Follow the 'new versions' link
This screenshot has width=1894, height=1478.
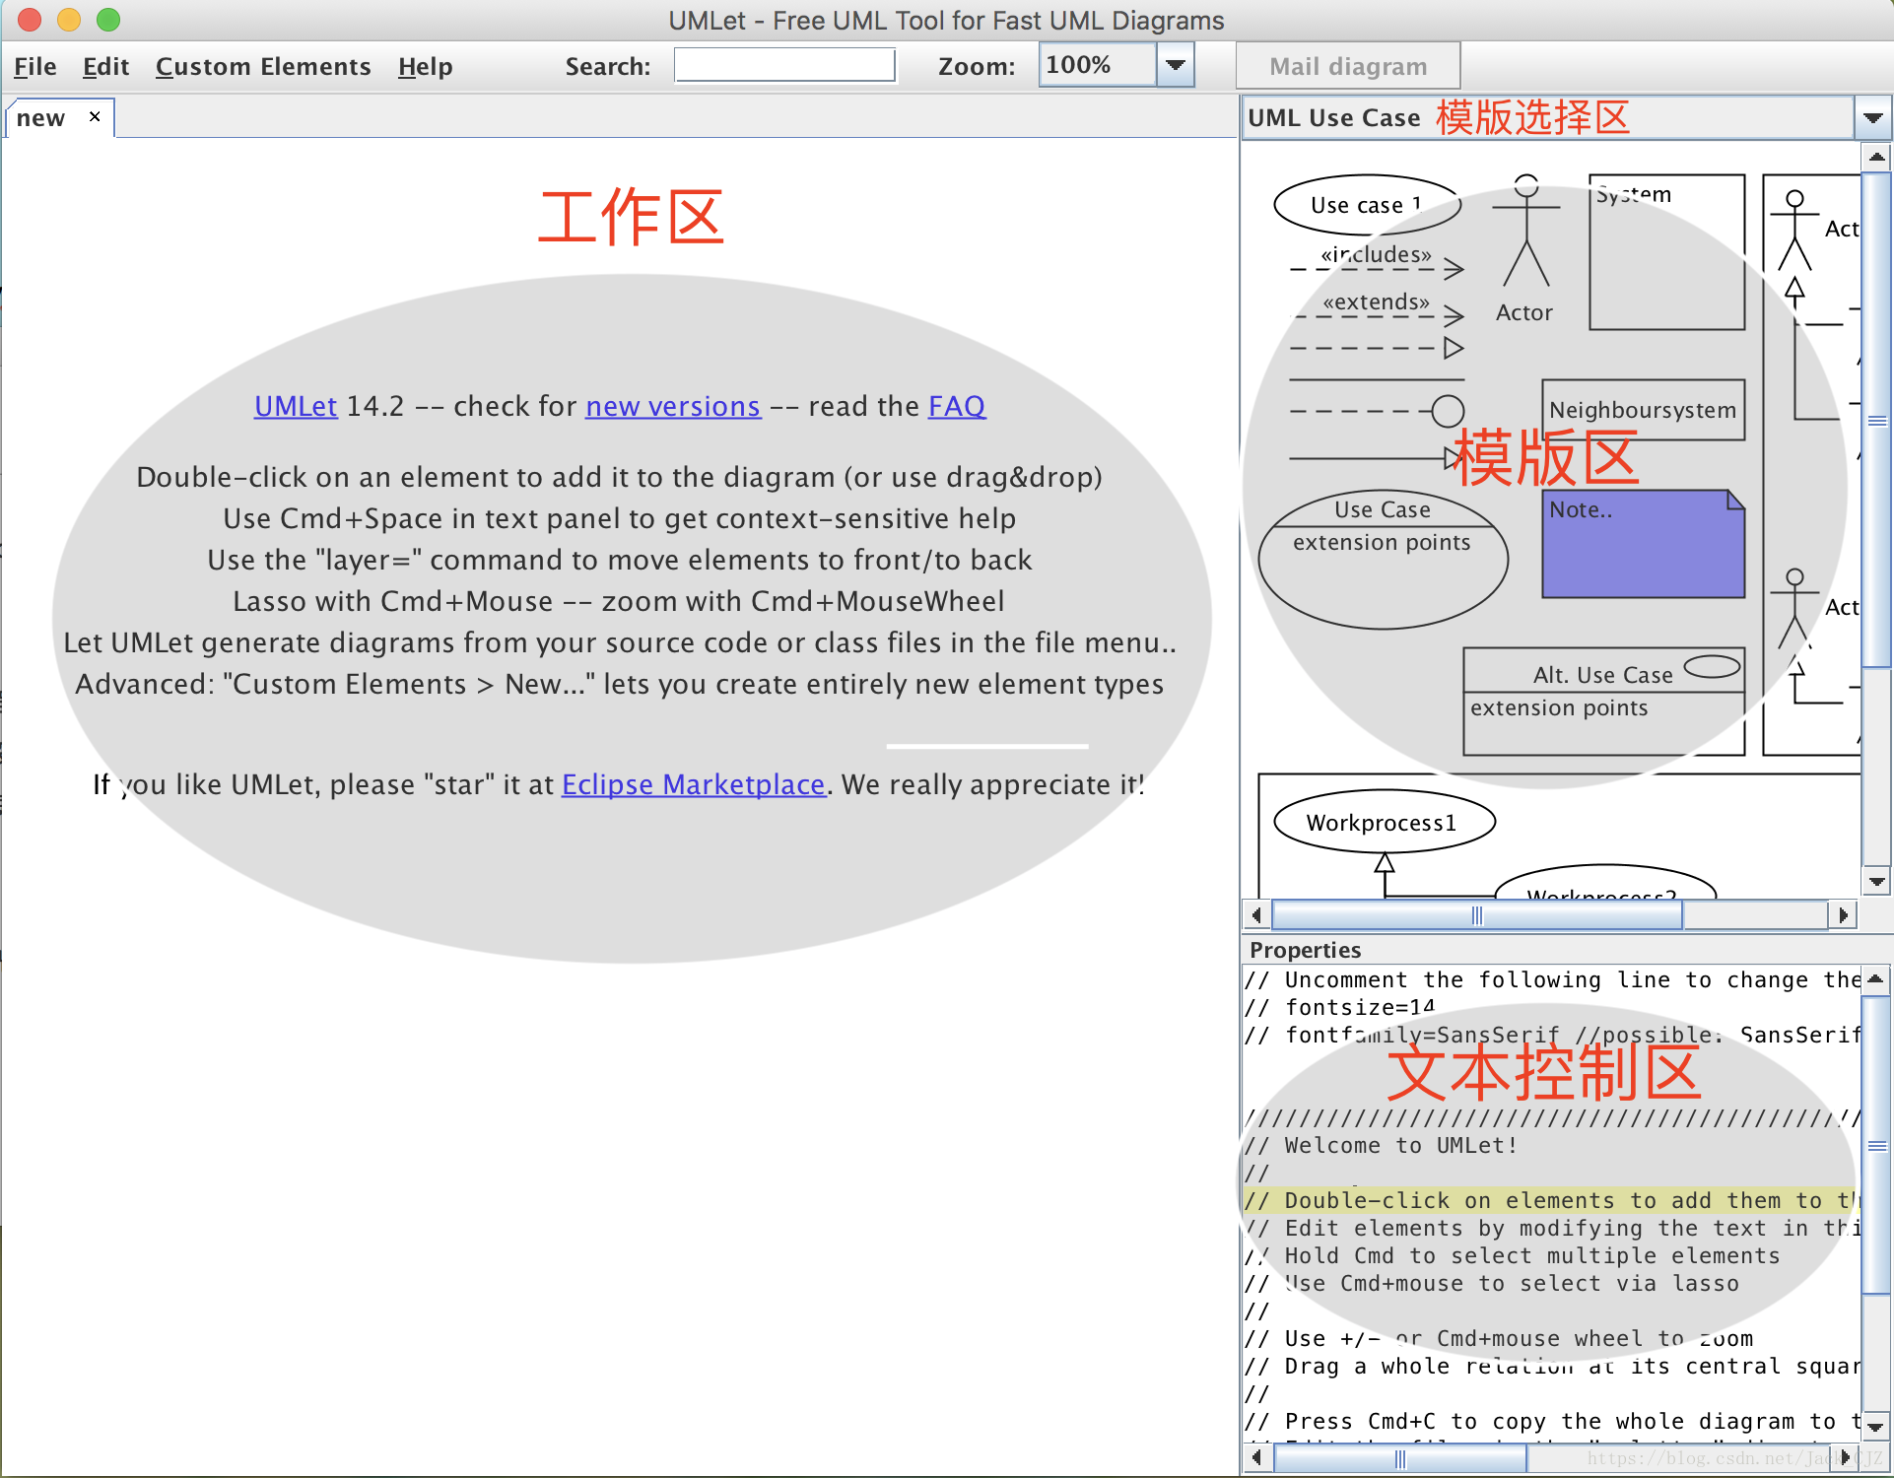[x=673, y=406]
